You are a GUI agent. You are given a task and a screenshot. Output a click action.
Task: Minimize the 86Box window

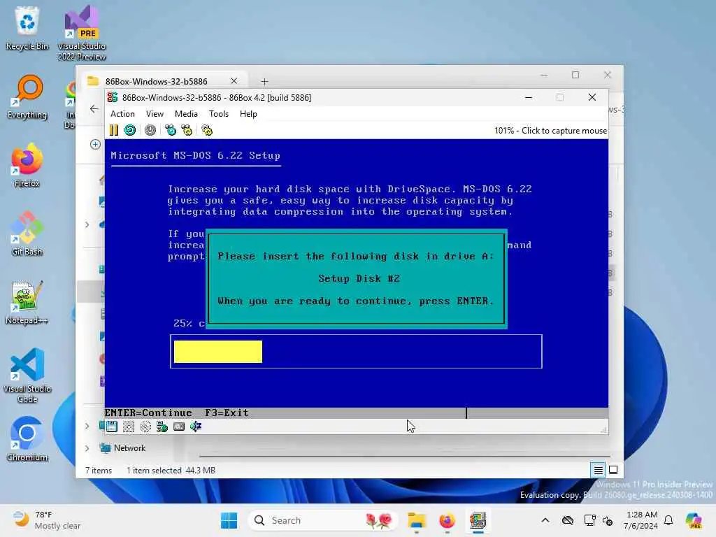[529, 97]
